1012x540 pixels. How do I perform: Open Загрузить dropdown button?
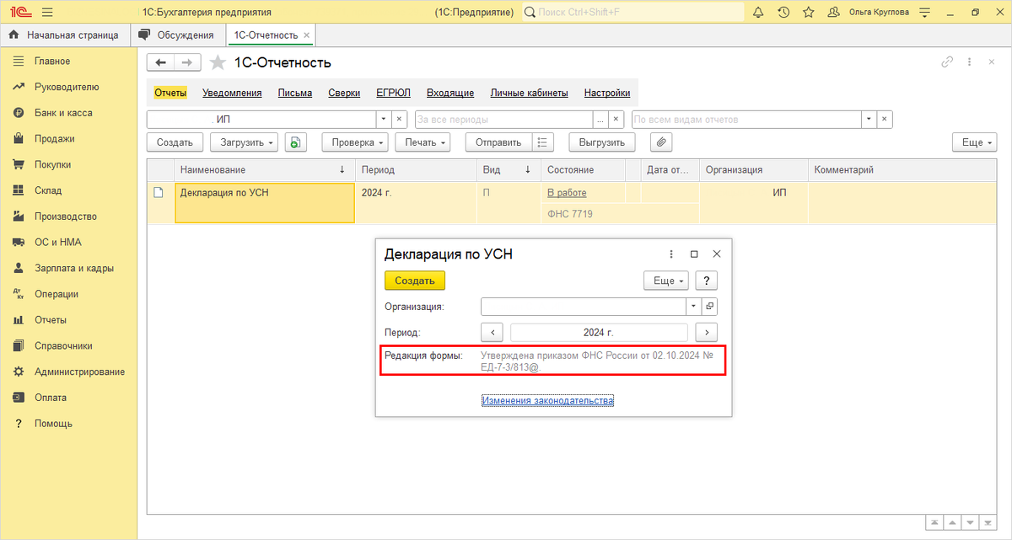coord(244,142)
